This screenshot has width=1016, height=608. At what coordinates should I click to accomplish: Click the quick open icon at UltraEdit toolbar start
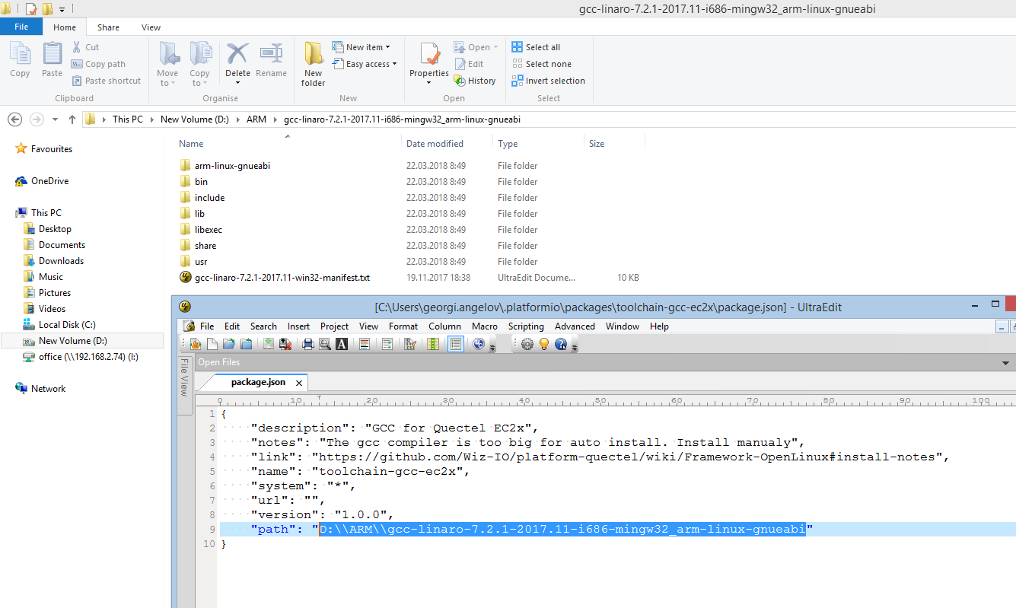point(195,344)
